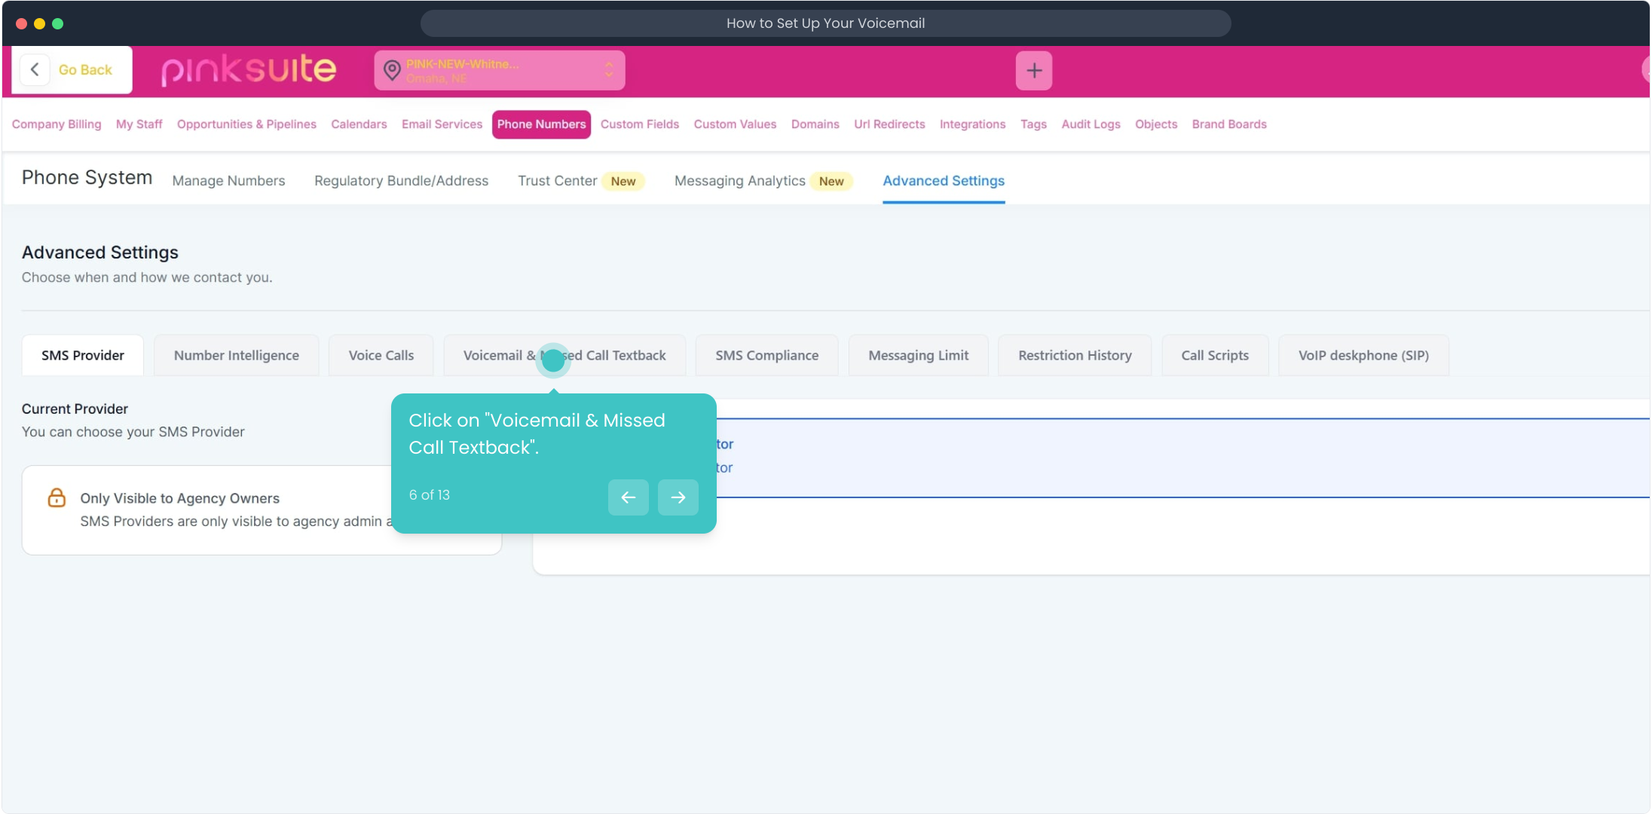Open Custom Fields settings
Viewport: 1652px width, 814px height.
point(640,124)
